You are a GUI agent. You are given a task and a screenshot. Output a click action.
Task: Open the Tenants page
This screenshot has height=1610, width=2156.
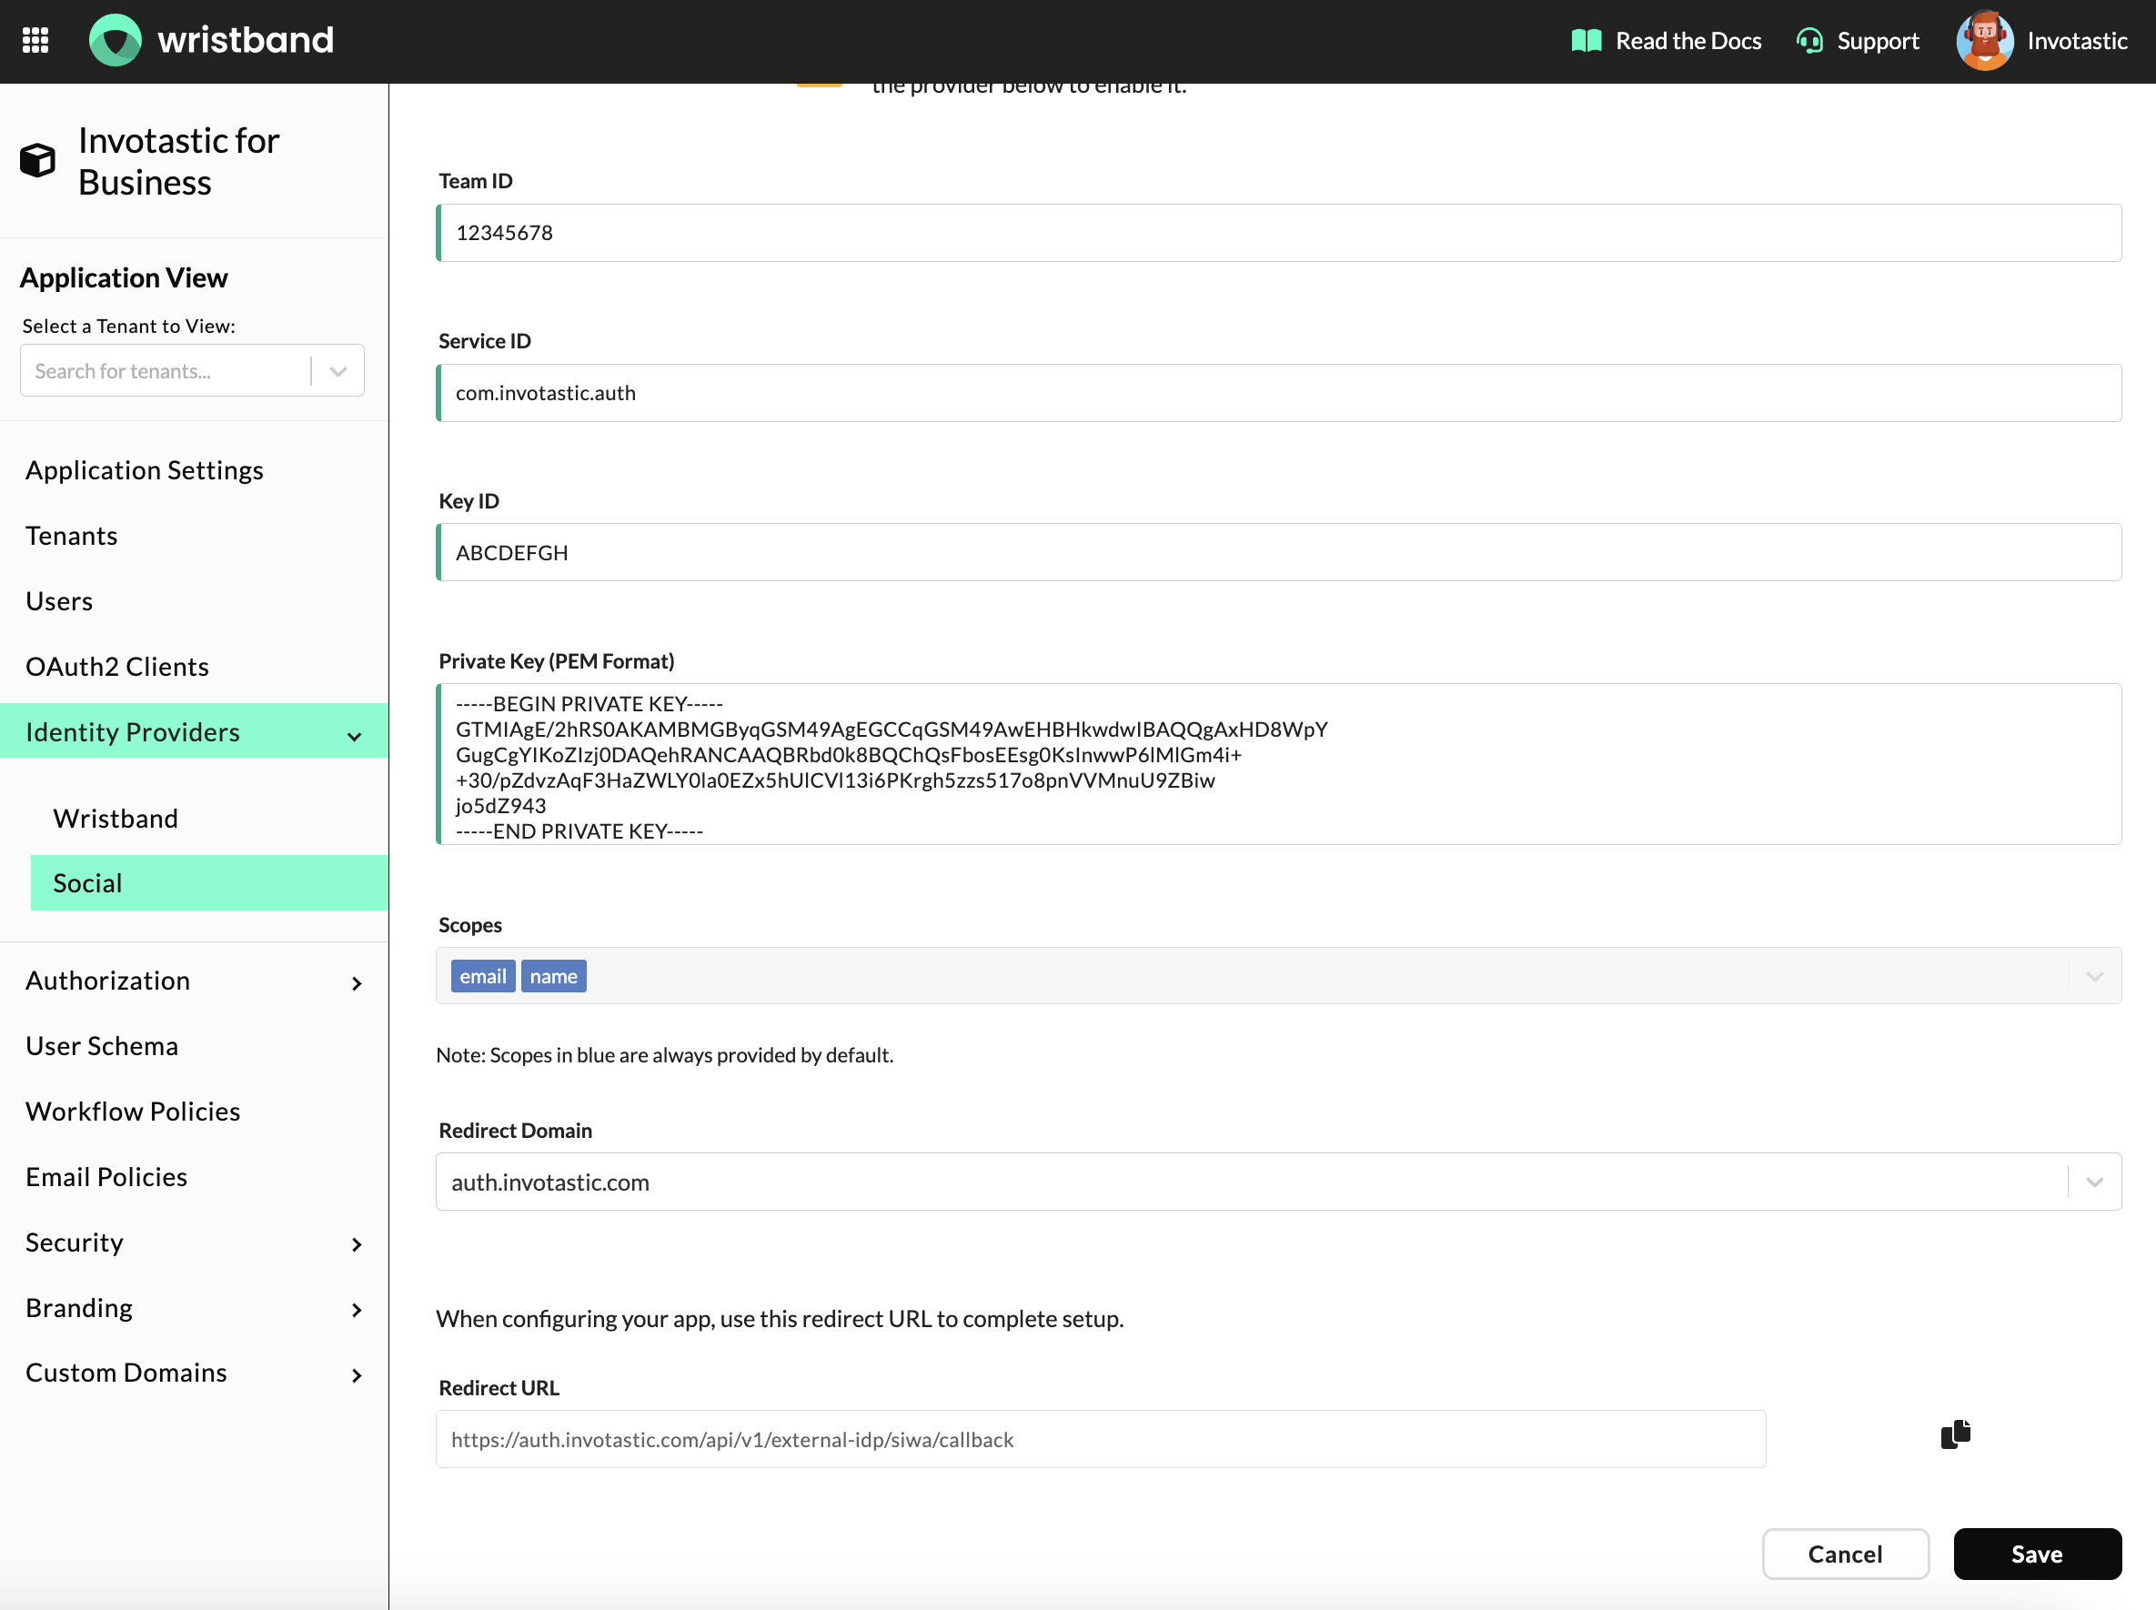(71, 535)
